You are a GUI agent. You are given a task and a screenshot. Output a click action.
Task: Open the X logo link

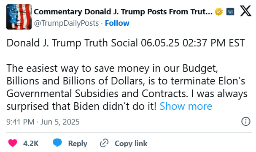pos(245,11)
